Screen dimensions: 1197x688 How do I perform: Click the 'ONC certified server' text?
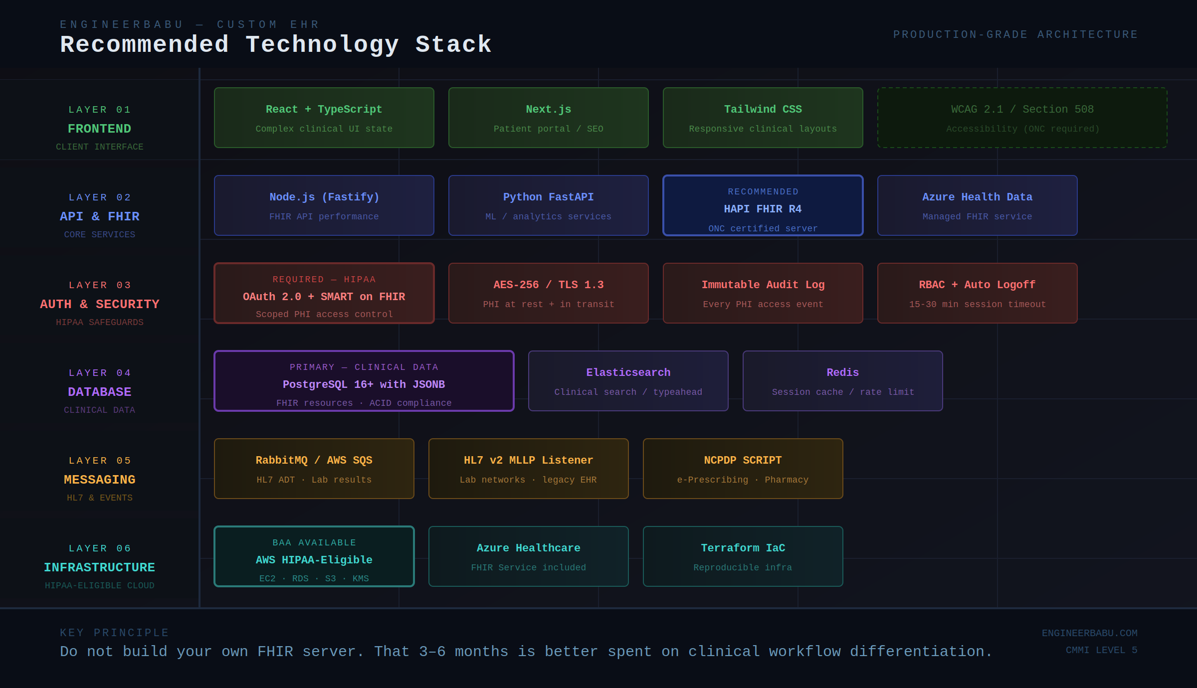763,228
